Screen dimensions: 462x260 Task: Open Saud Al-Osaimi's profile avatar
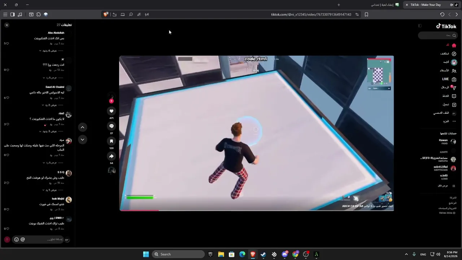(69, 88)
